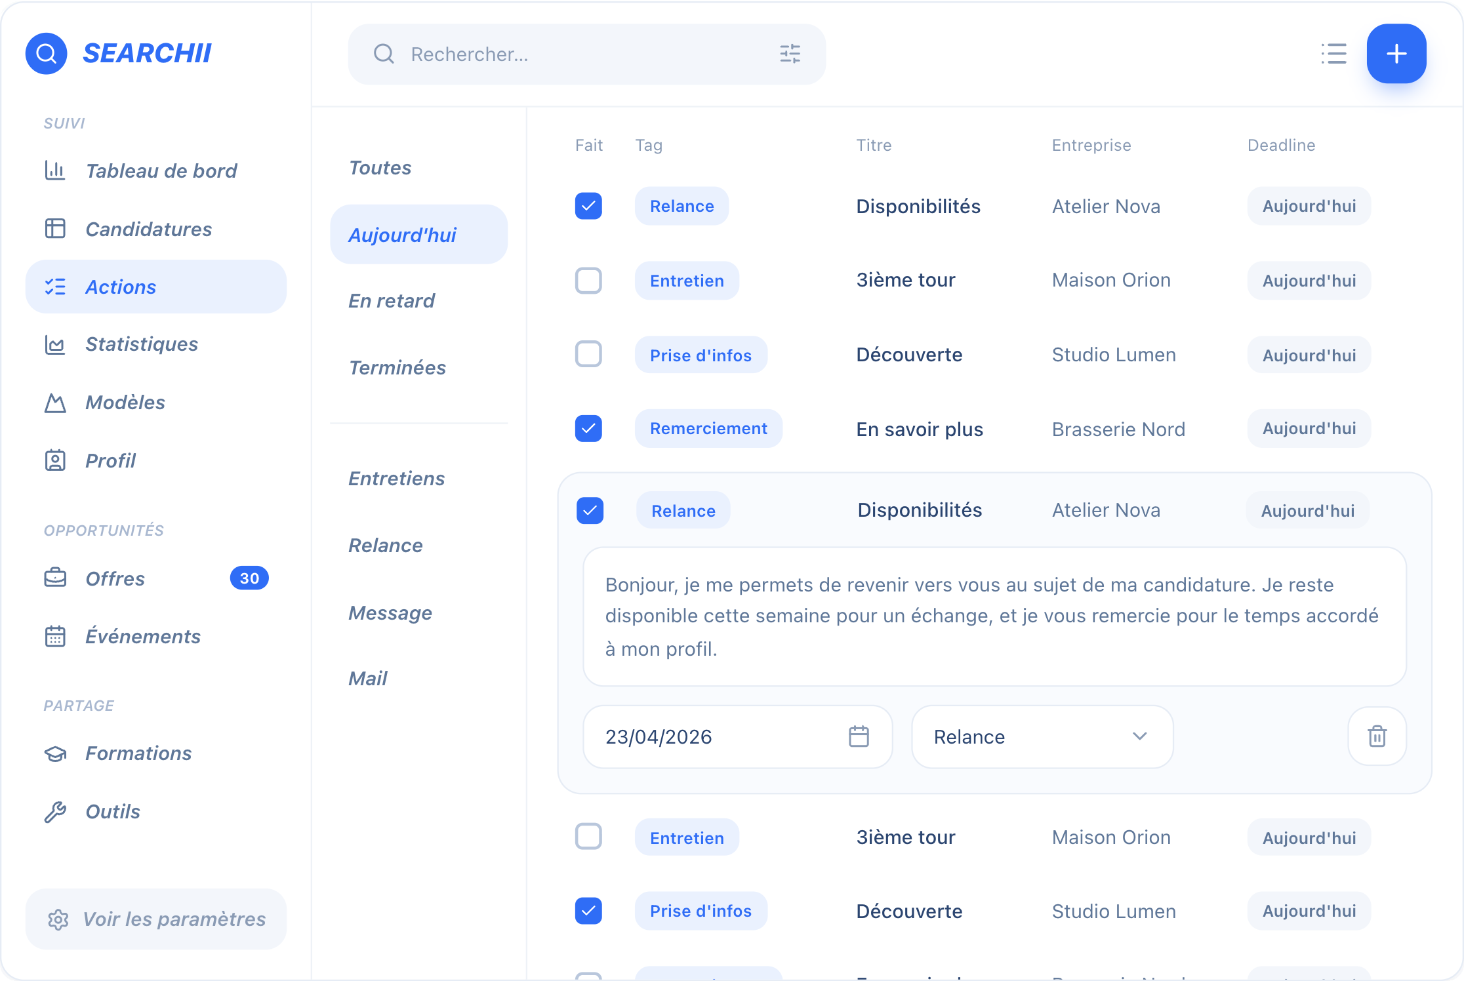Viewport: 1464px width, 981px height.
Task: Select the Mail category filter
Action: coord(368,679)
